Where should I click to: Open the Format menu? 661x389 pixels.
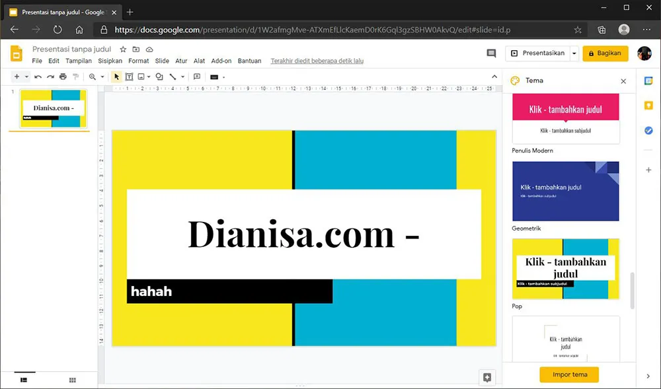(x=138, y=60)
